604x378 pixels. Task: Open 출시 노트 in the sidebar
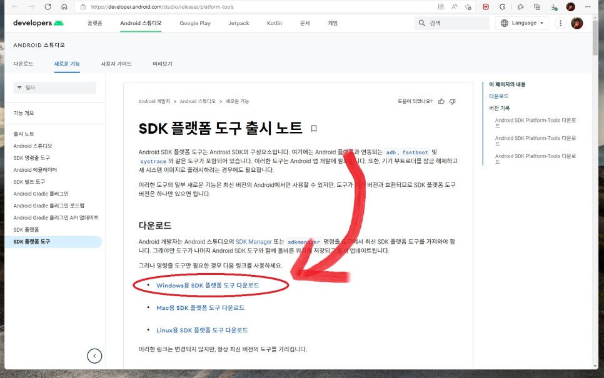24,134
